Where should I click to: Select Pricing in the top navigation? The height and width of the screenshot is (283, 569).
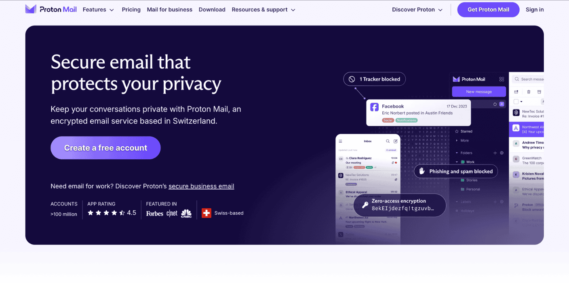pos(131,9)
